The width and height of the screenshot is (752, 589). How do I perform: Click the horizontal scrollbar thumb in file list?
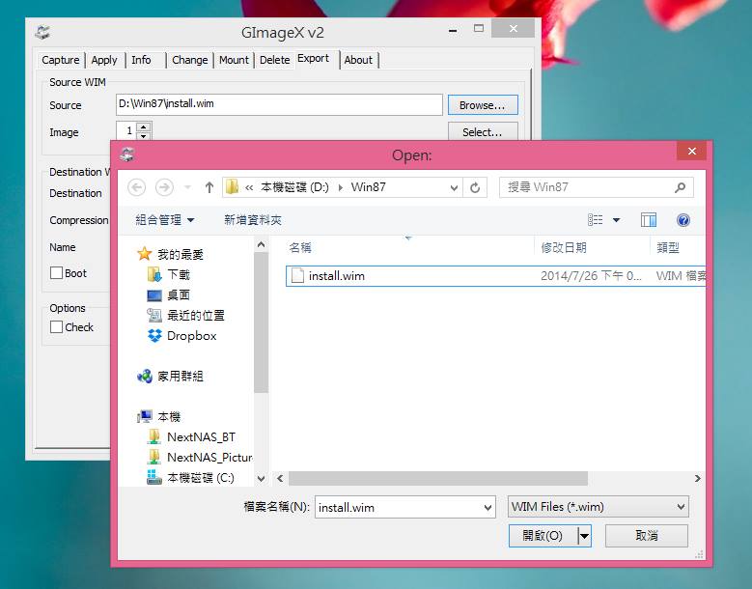point(438,478)
